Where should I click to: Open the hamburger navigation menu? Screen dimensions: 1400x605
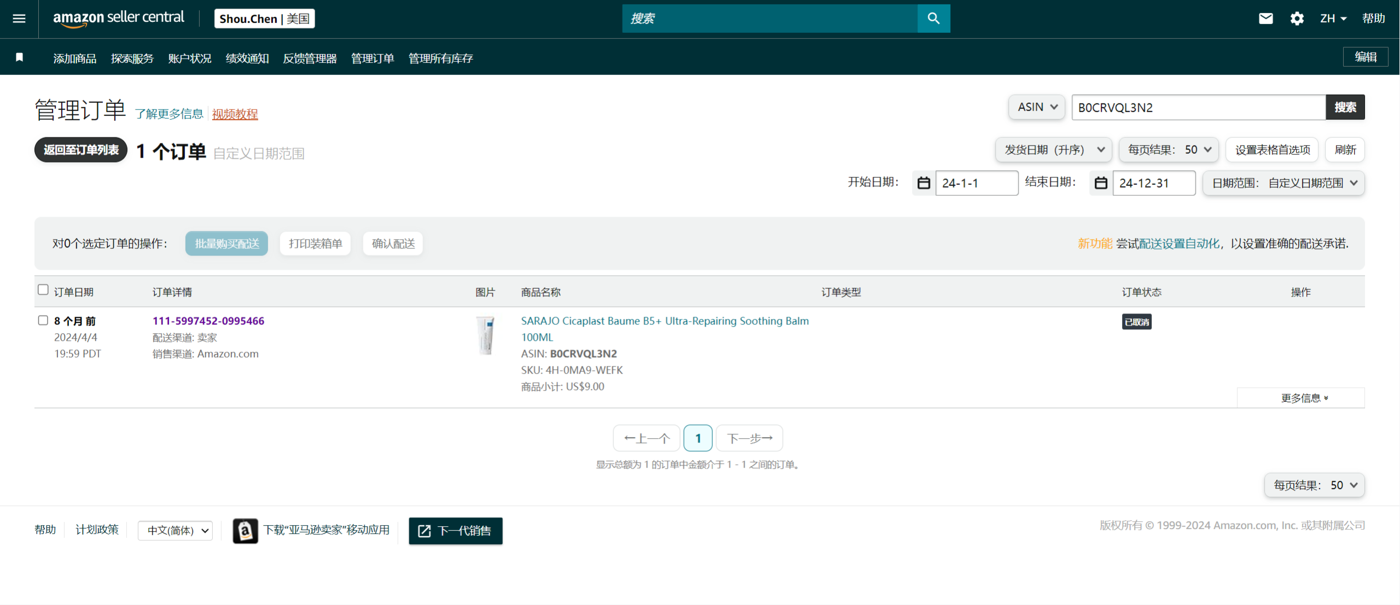(x=19, y=19)
